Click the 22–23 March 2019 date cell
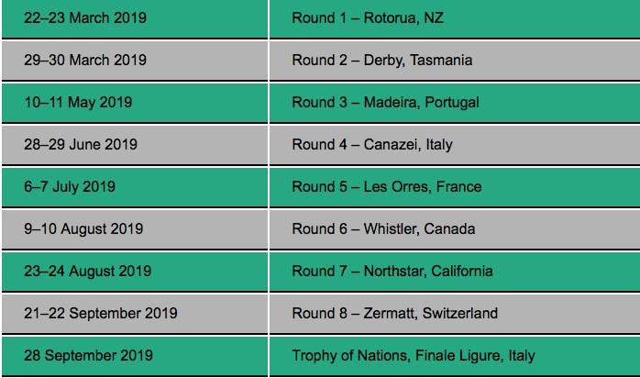Viewport: 640px width, 378px height. pos(85,18)
